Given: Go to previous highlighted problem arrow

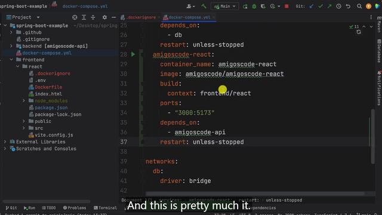Looking at the screenshot, I should 364,26.
